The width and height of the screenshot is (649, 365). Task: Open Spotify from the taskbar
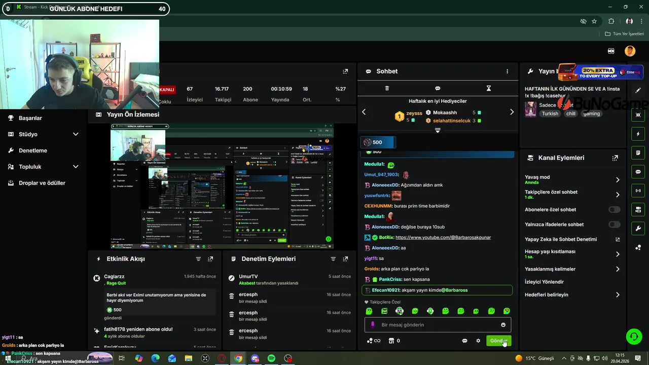coord(271,358)
